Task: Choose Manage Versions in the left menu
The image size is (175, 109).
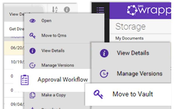Action: click(x=58, y=65)
